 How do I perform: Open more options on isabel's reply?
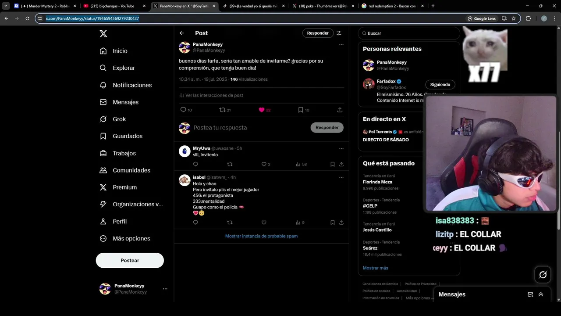point(341,177)
